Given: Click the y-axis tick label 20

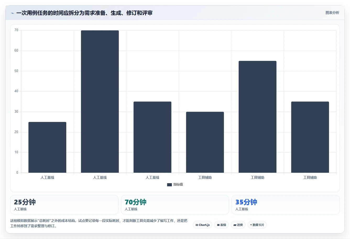Looking at the screenshot, I should click(x=16, y=132).
